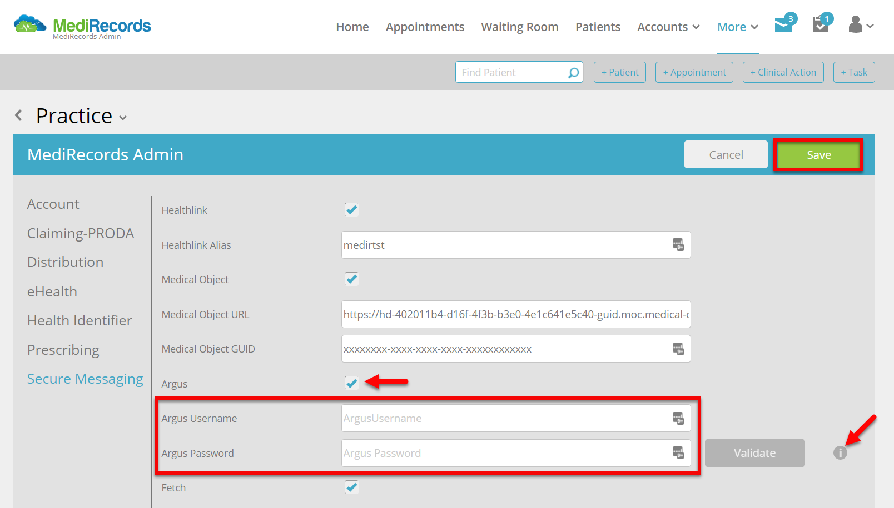Screen dimensions: 894x508
Task: Select the Account settings tab
Action: pyautogui.click(x=53, y=204)
